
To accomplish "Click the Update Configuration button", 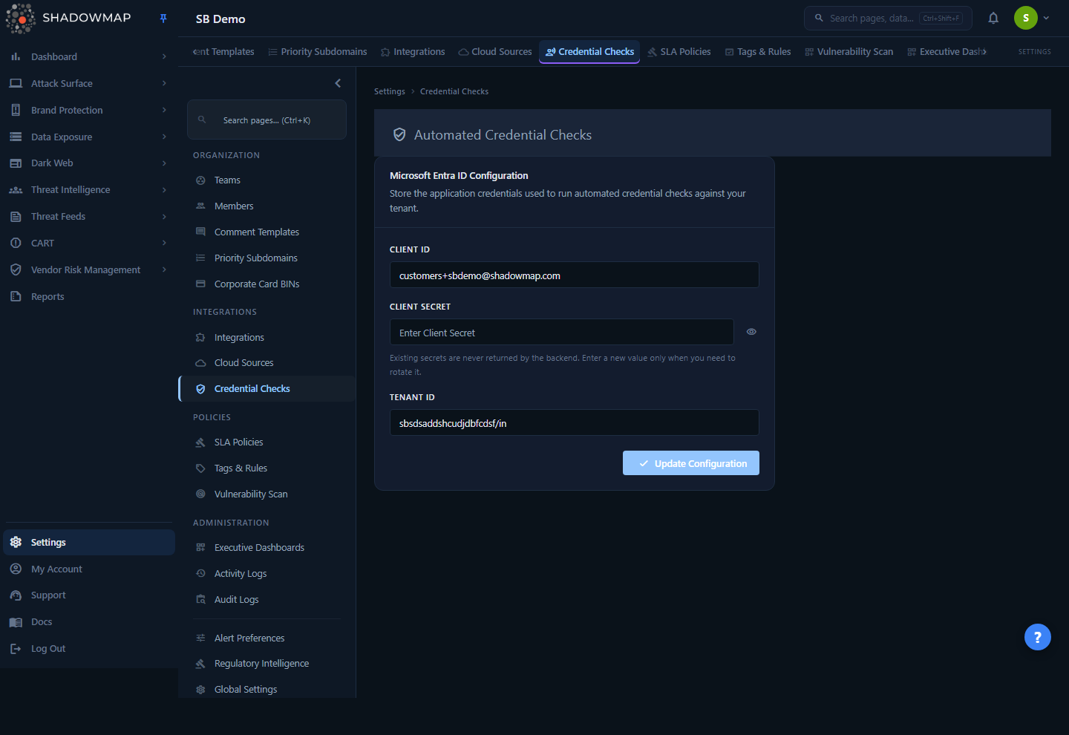I will click(x=691, y=463).
